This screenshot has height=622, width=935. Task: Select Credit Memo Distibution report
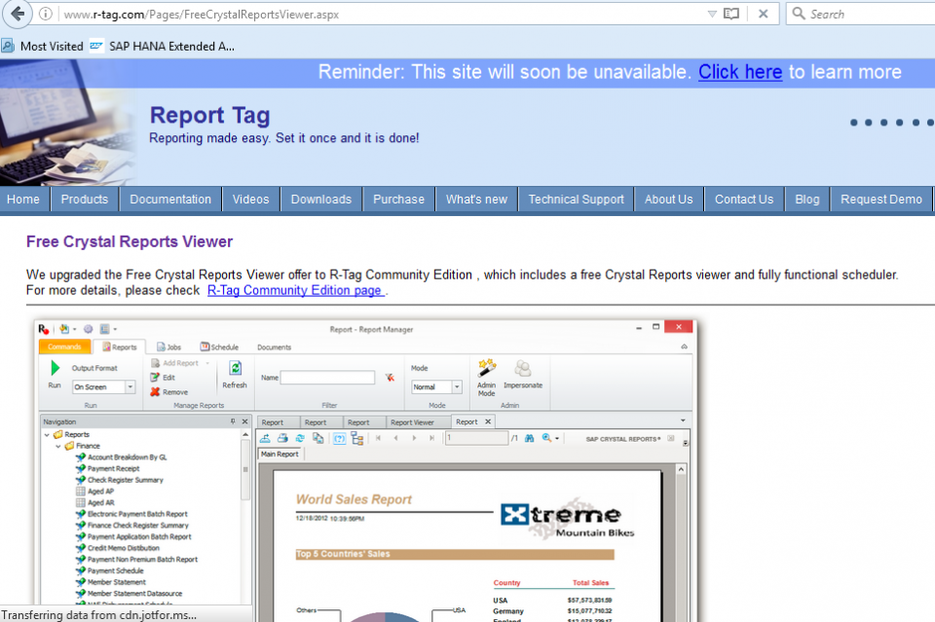(x=118, y=547)
